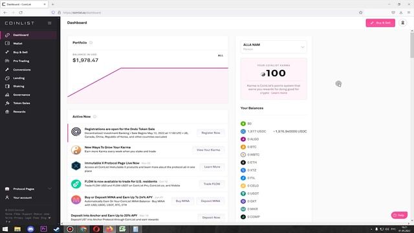Click the ALGO balance icon

coord(243,139)
